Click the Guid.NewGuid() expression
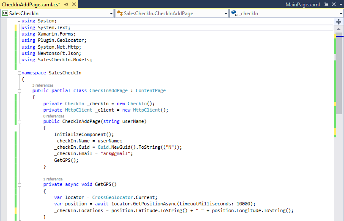The width and height of the screenshot is (344, 221). click(x=117, y=147)
